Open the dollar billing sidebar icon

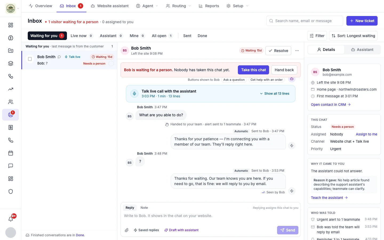(x=11, y=127)
